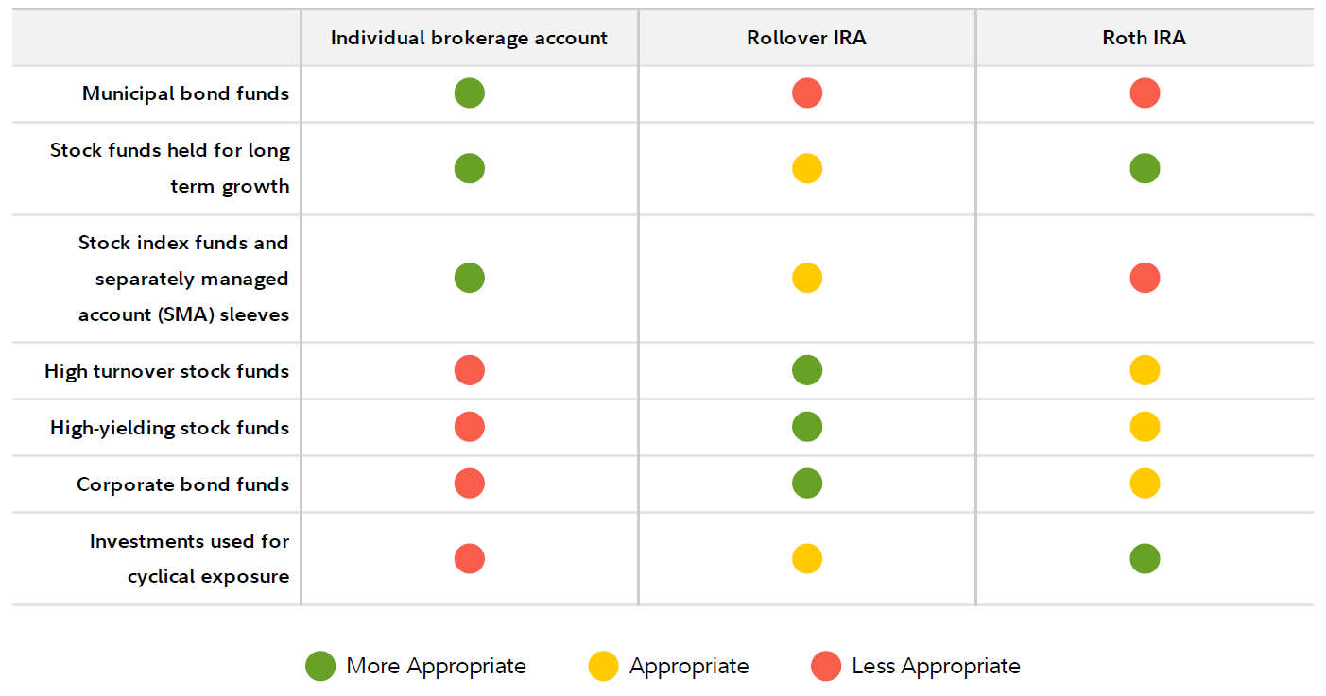
Task: Click the cyclical exposure Roth IRA green dot
Action: (1144, 558)
